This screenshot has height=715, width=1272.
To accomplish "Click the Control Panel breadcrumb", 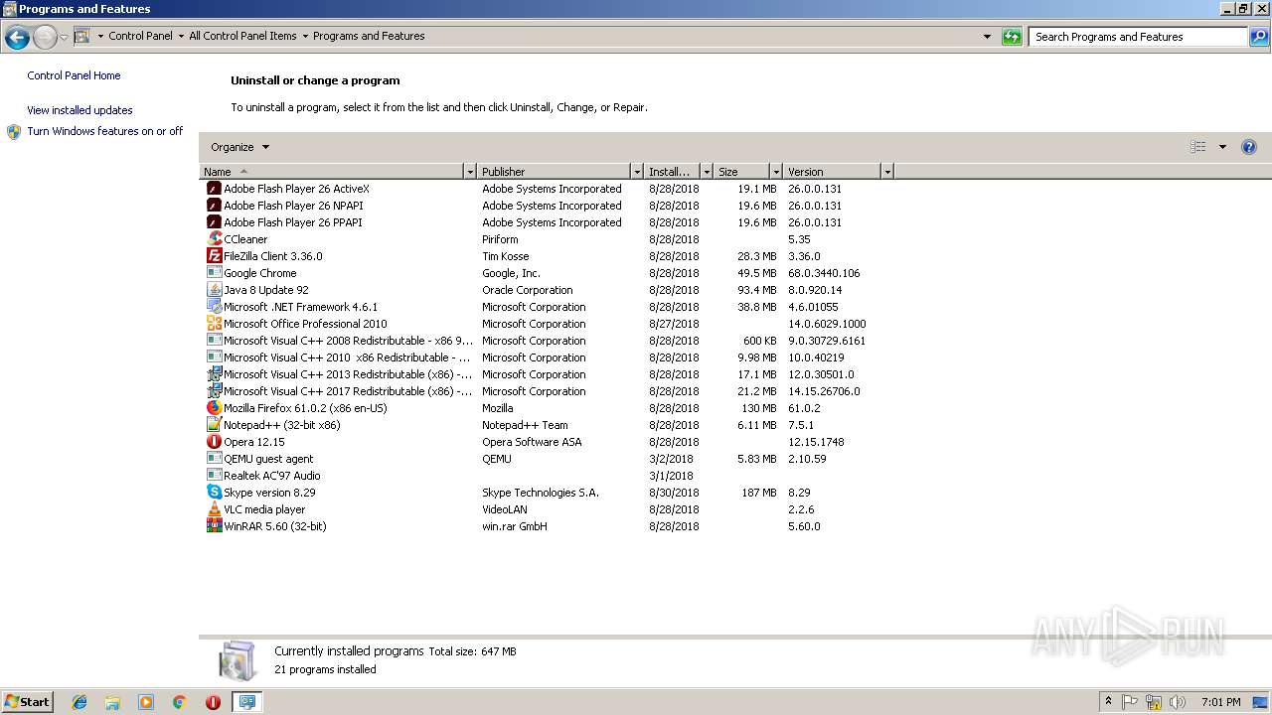I will [x=140, y=36].
